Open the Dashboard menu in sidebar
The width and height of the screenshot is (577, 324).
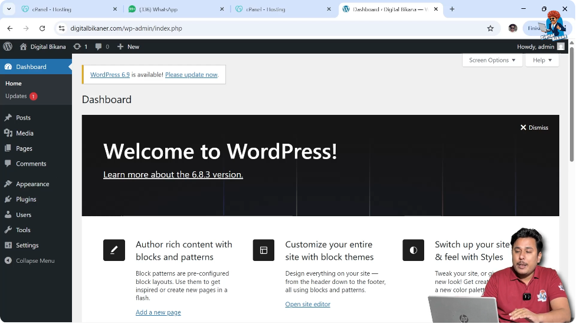36,67
